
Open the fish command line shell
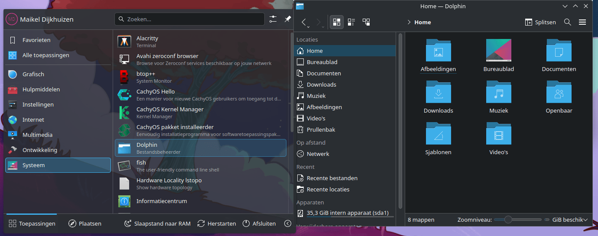click(x=200, y=166)
